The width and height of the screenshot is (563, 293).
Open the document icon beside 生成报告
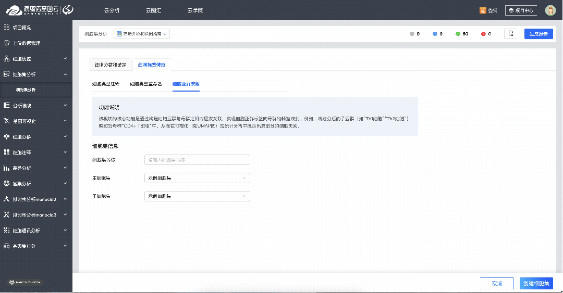(511, 34)
